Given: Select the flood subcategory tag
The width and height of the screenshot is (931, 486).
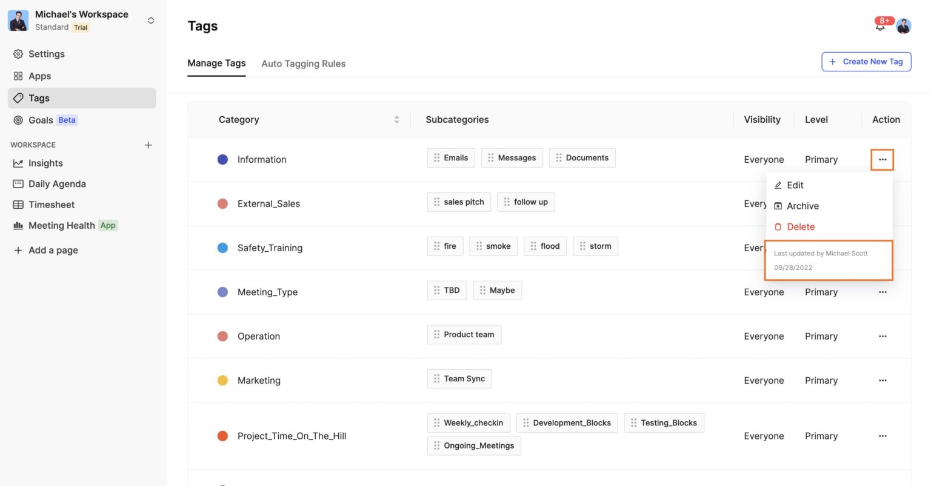Looking at the screenshot, I should click(546, 246).
